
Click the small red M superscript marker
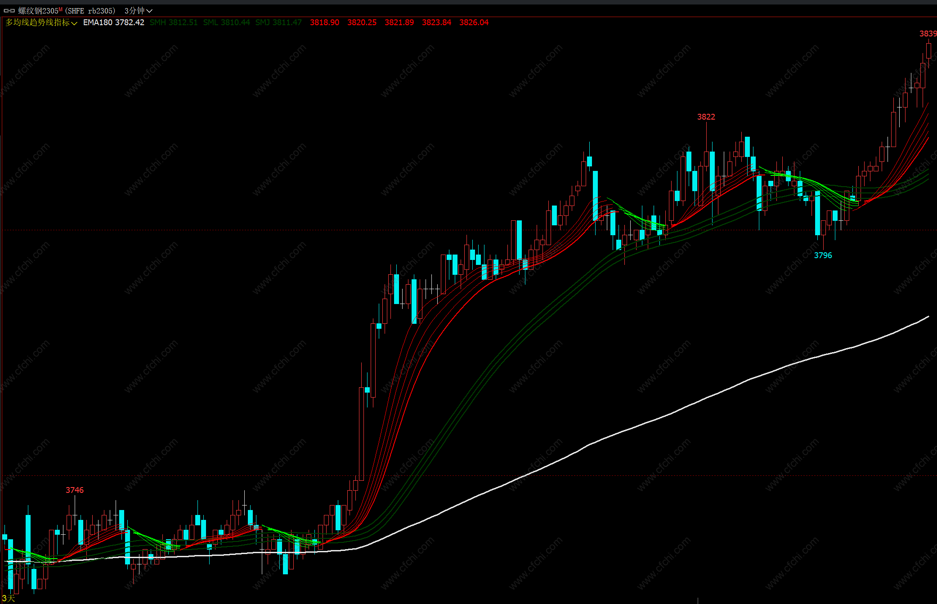point(61,9)
